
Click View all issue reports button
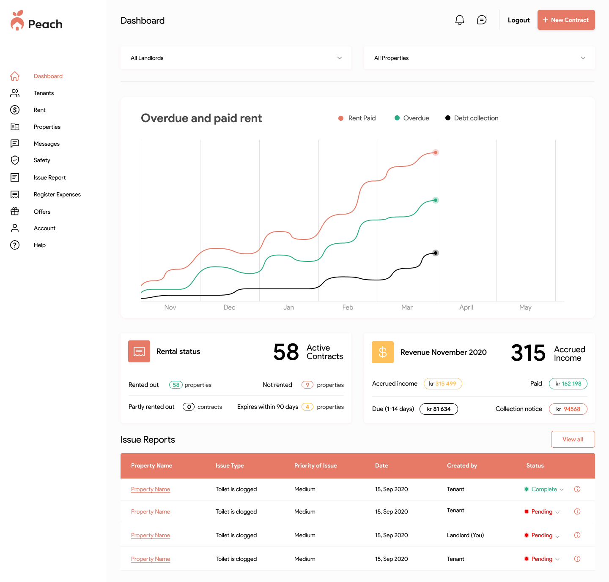(x=573, y=439)
